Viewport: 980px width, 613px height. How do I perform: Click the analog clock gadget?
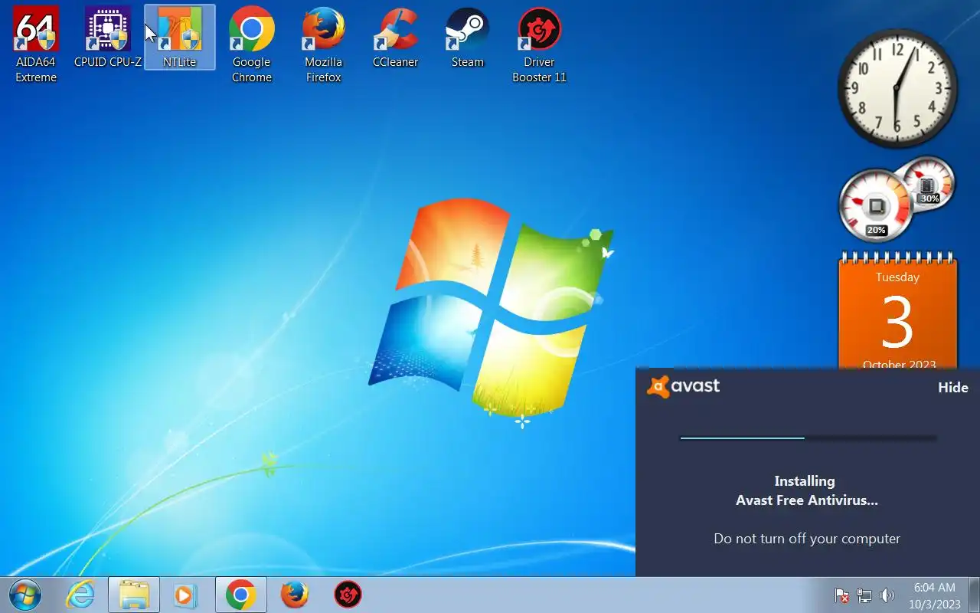coord(897,88)
